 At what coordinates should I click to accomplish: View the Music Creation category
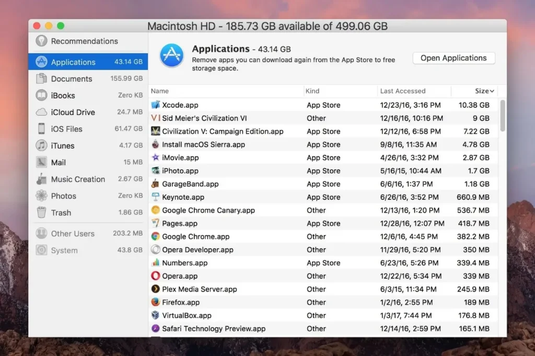88,179
